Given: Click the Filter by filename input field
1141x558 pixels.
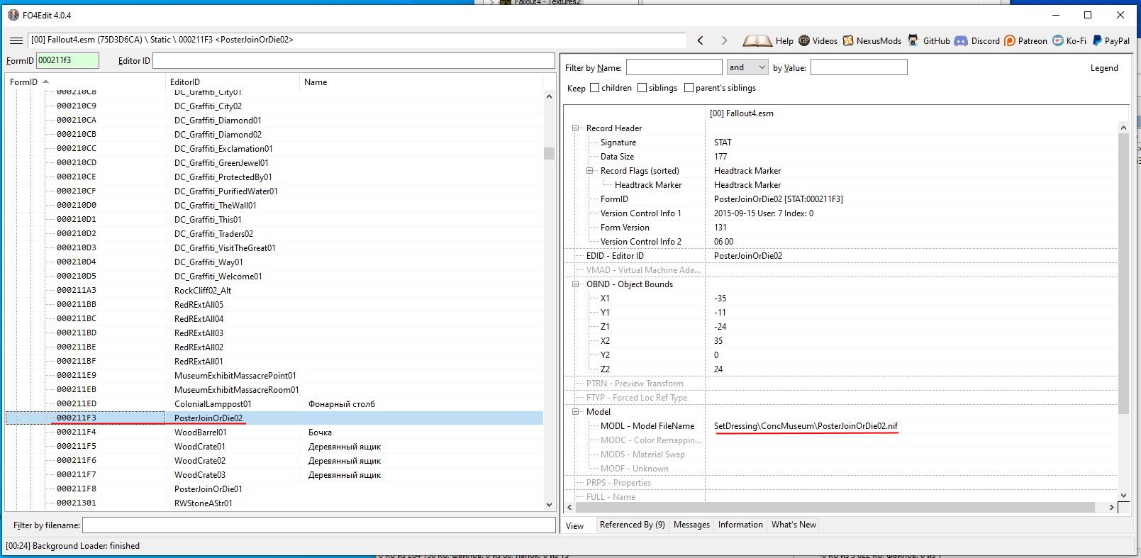Looking at the screenshot, I should 318,525.
